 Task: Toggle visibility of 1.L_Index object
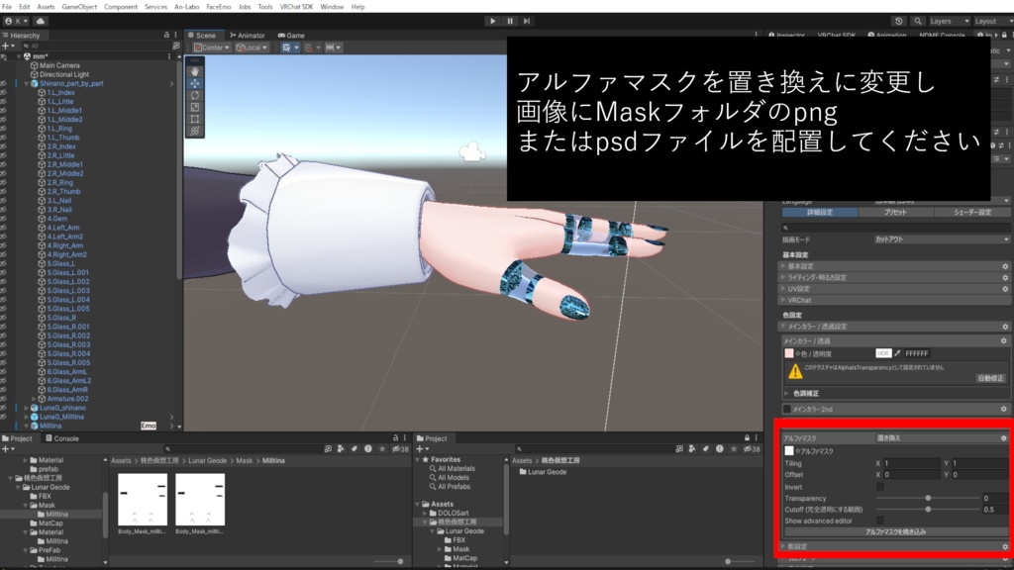(4, 92)
